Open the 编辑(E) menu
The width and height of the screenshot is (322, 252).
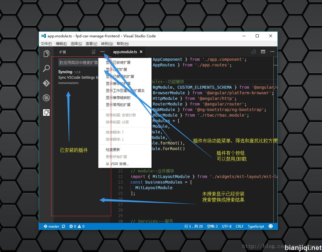pyautogui.click(x=61, y=43)
